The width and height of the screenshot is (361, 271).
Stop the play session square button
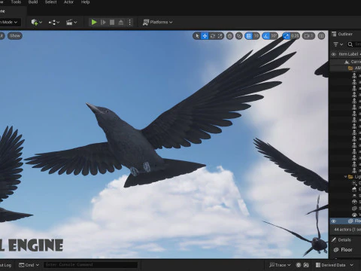(112, 23)
